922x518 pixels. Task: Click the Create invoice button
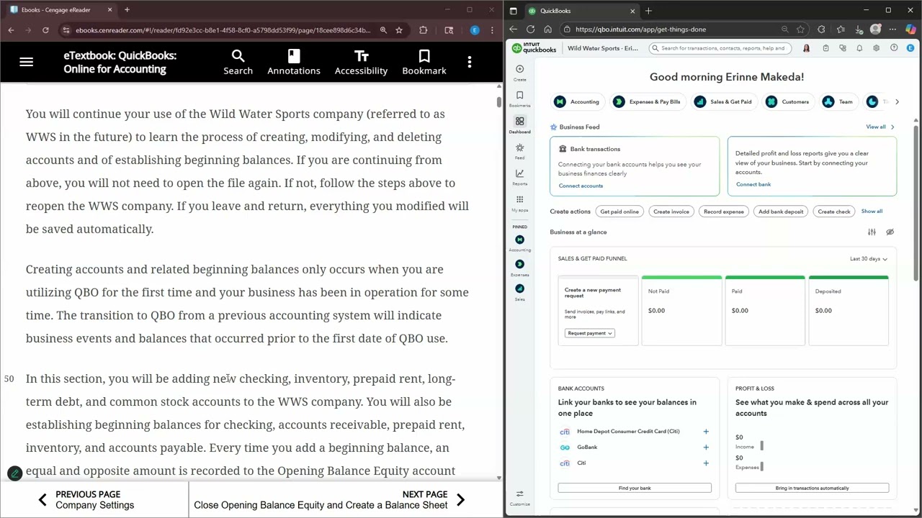tap(671, 212)
